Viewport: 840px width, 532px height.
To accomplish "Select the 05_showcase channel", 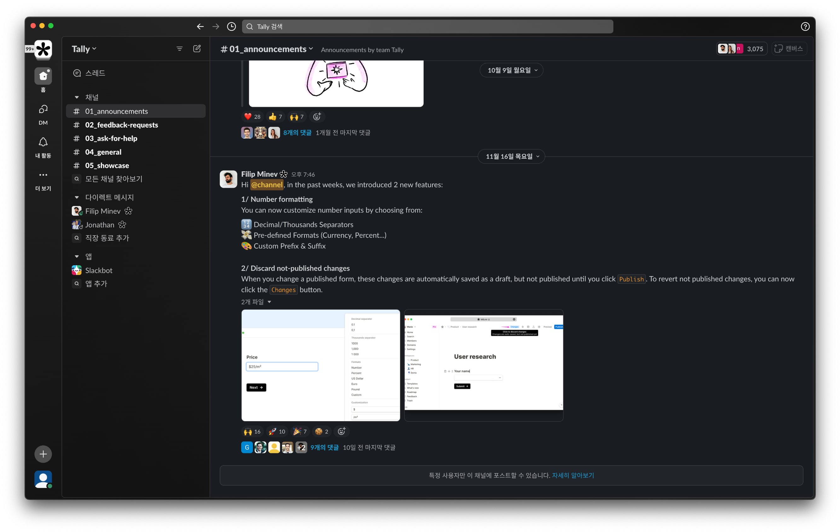I will click(107, 164).
